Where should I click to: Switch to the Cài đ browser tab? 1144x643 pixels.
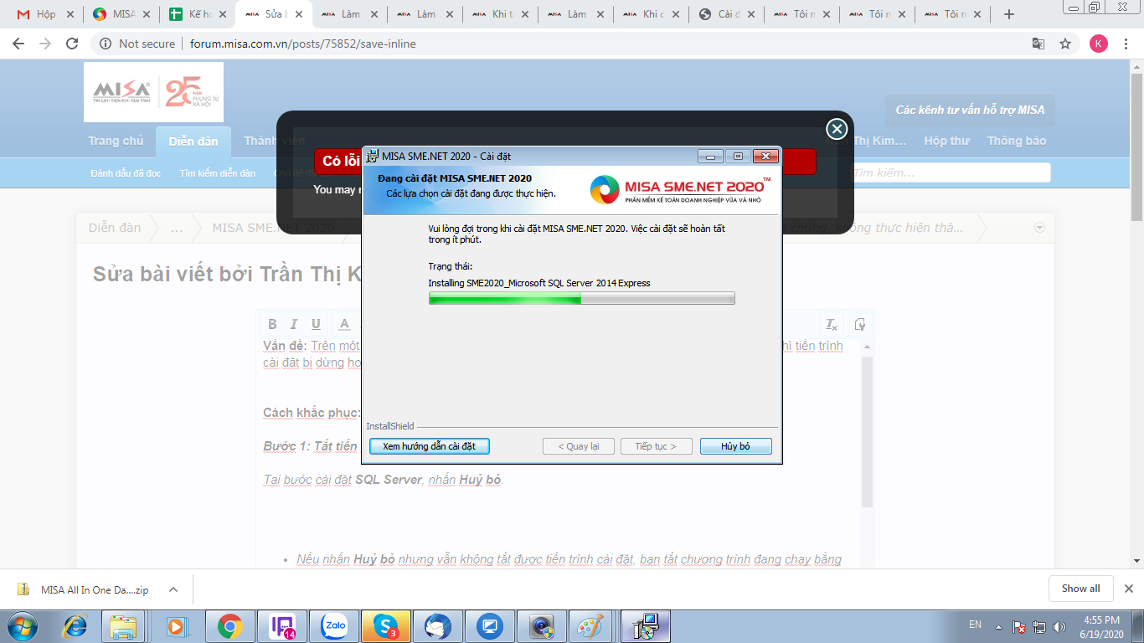[728, 14]
